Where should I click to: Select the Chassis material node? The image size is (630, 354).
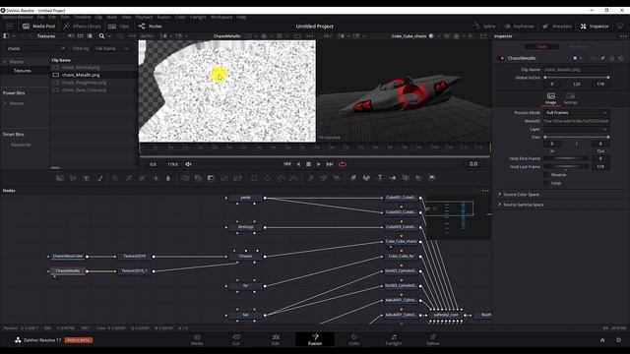point(245,256)
